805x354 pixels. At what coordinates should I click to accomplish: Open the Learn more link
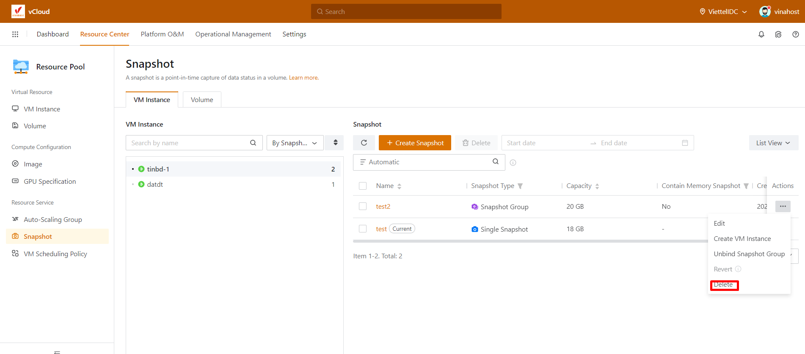pyautogui.click(x=303, y=77)
